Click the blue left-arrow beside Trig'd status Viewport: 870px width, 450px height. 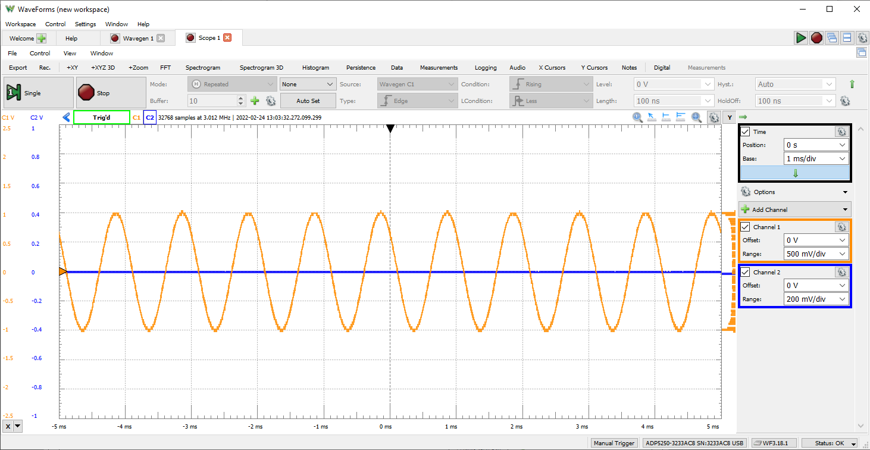[67, 117]
